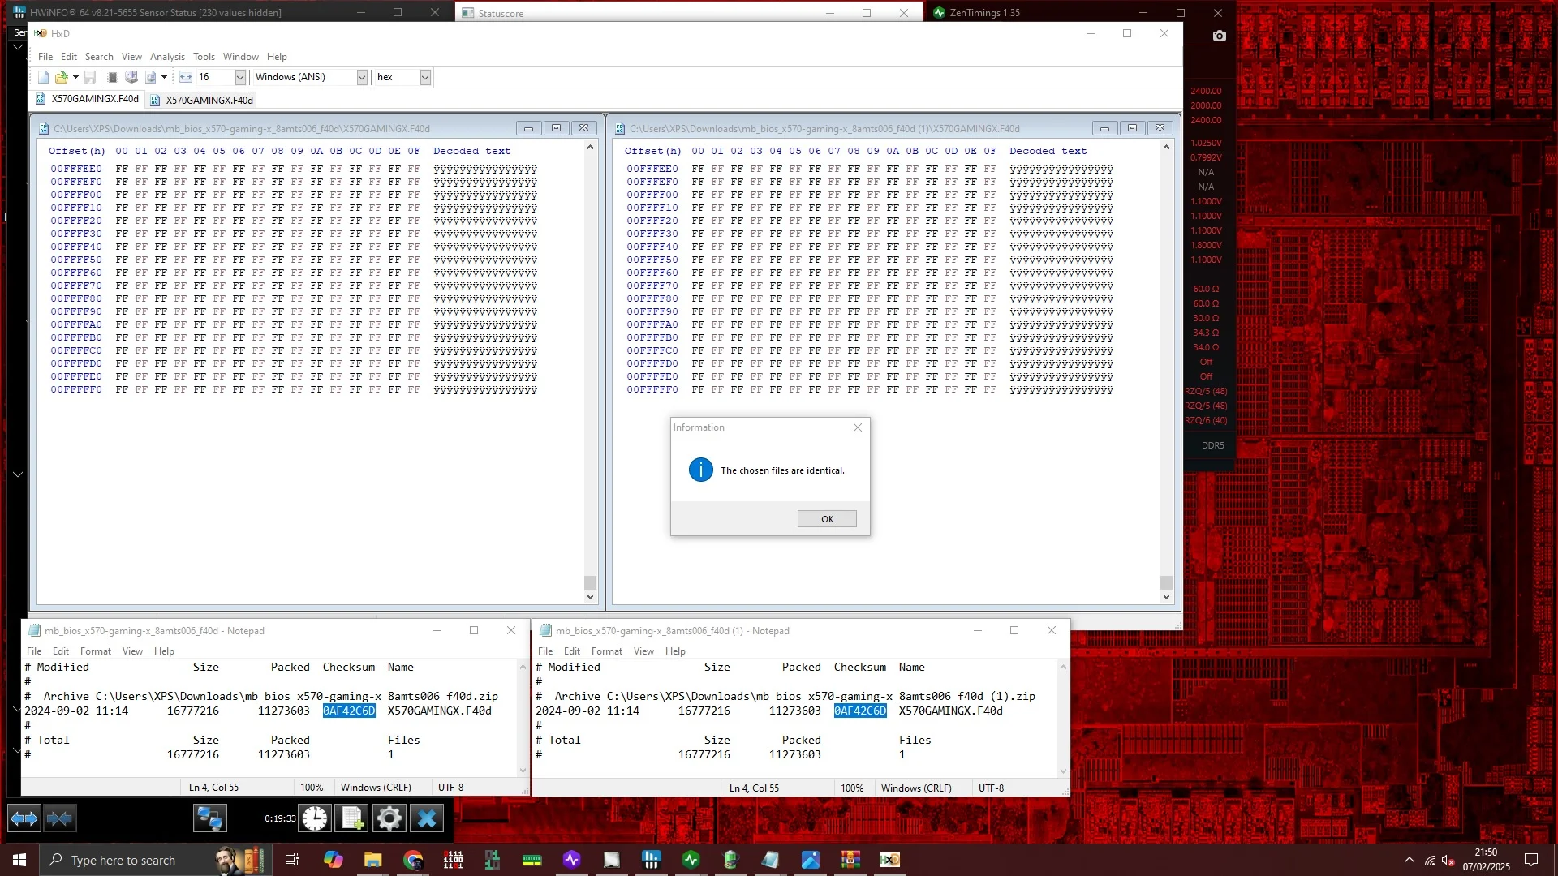Click HWiNFO expand columns arrows icon
1558x876 pixels.
(24, 818)
